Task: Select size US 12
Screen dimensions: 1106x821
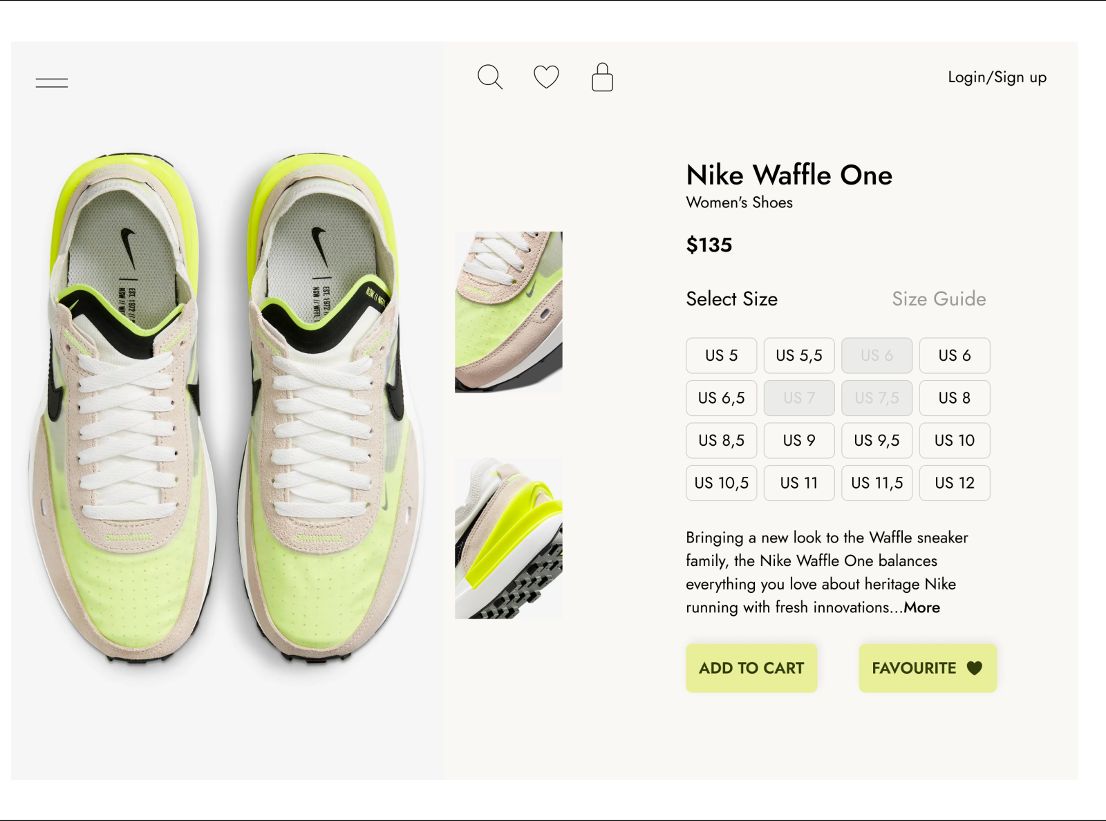Action: click(955, 483)
